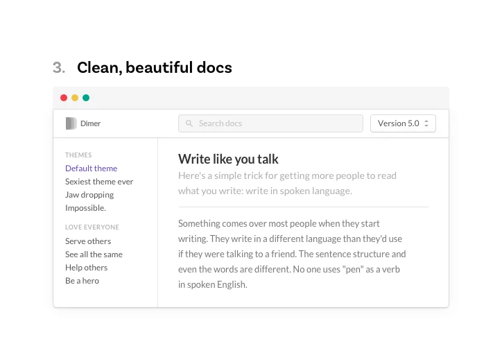Click the green maximize window dot

click(x=86, y=98)
